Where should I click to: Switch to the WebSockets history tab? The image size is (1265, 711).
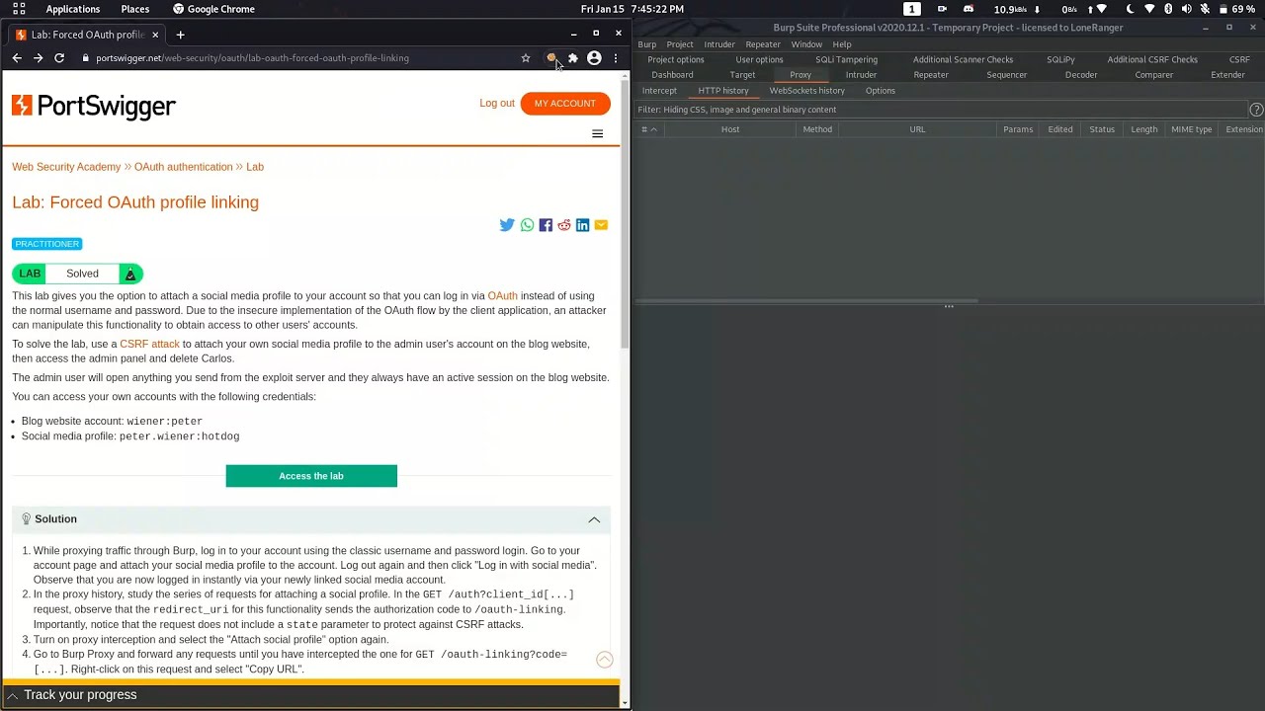(807, 91)
